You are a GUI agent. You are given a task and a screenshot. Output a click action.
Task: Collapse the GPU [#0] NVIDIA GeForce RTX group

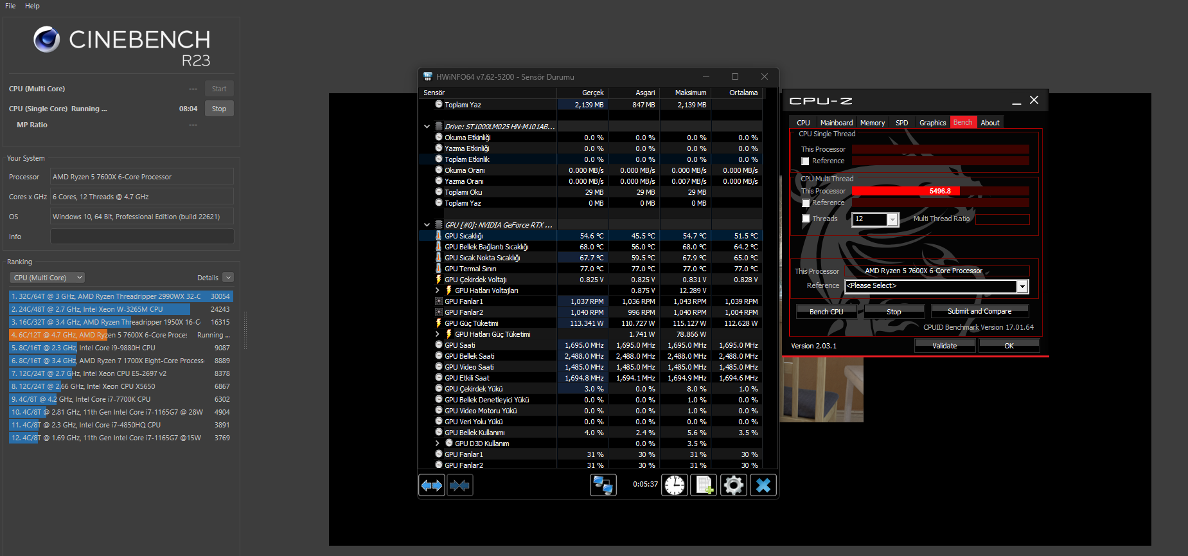tap(427, 225)
